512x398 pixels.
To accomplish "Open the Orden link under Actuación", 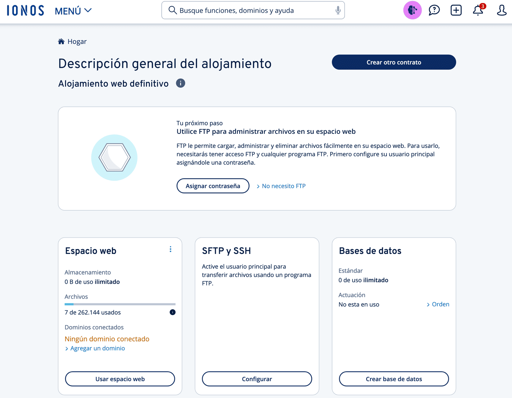I will (438, 304).
